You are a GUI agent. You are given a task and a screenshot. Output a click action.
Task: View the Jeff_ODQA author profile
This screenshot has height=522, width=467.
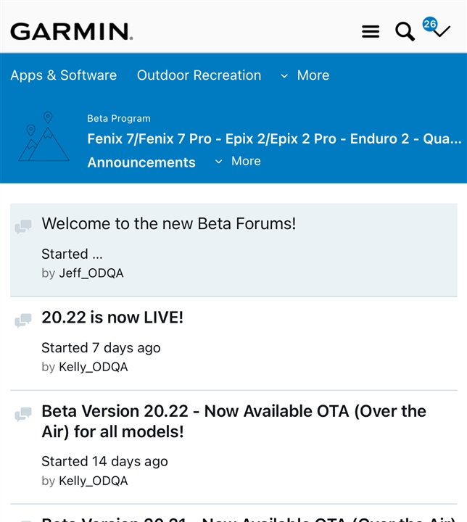pyautogui.click(x=91, y=273)
